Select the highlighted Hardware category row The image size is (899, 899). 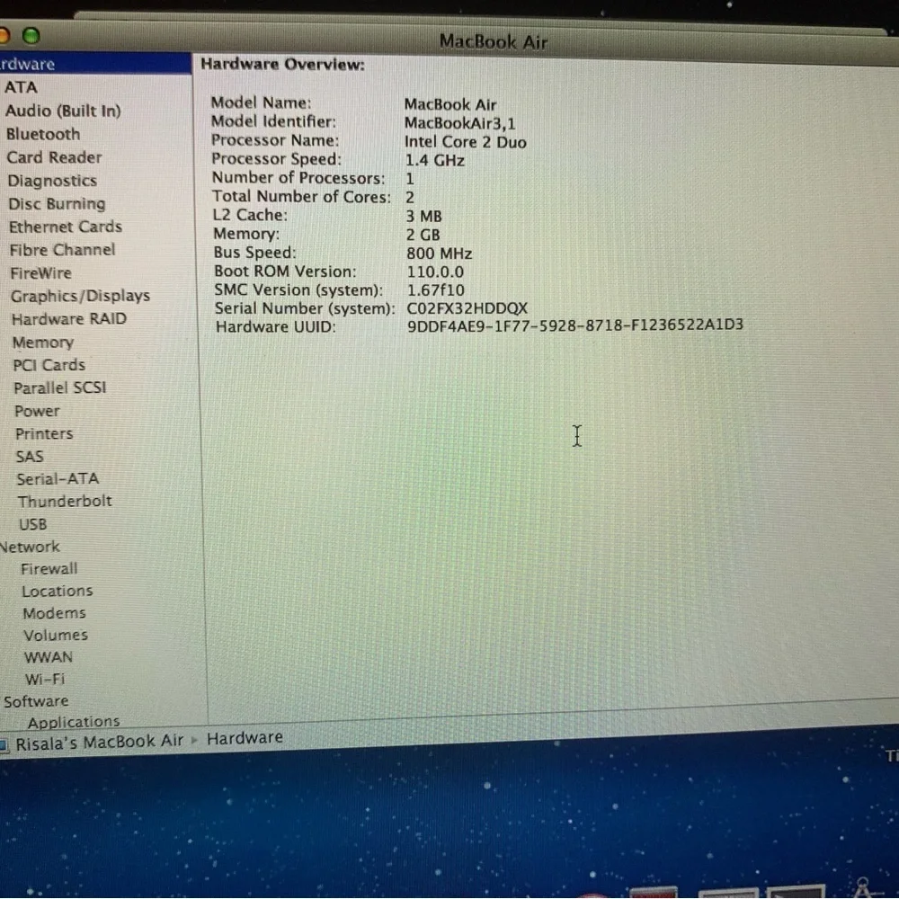[x=95, y=63]
